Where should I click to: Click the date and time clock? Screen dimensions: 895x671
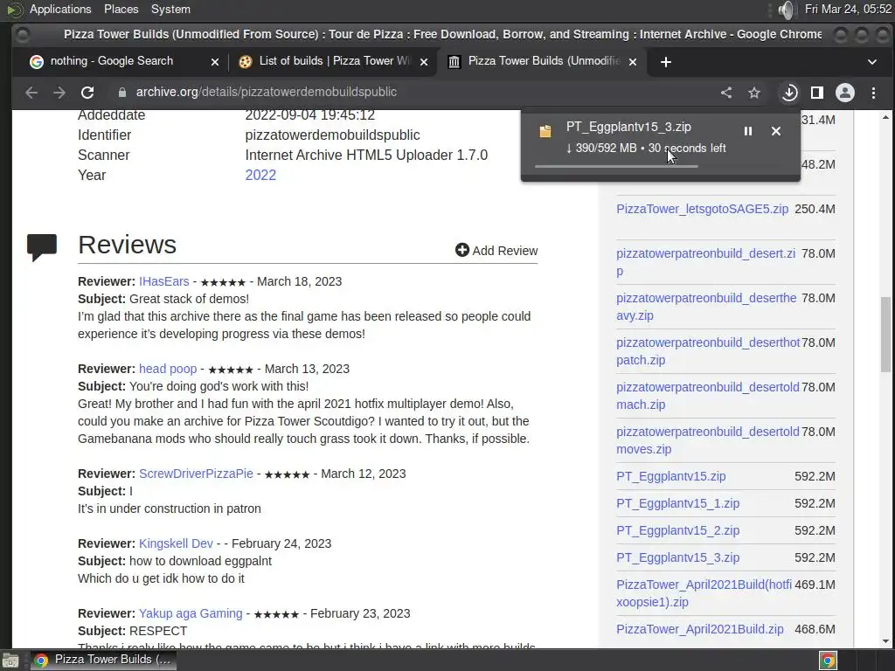(848, 9)
